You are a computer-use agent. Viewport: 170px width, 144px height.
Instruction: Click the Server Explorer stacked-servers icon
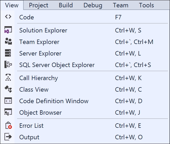coord(8,53)
